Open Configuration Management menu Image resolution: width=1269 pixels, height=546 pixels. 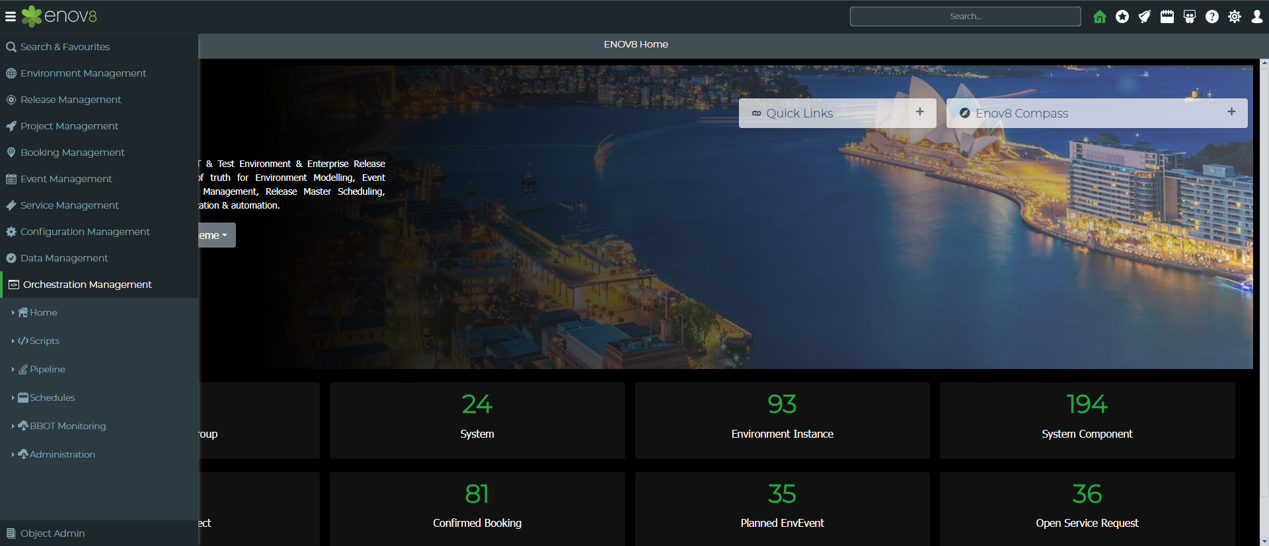(99, 232)
